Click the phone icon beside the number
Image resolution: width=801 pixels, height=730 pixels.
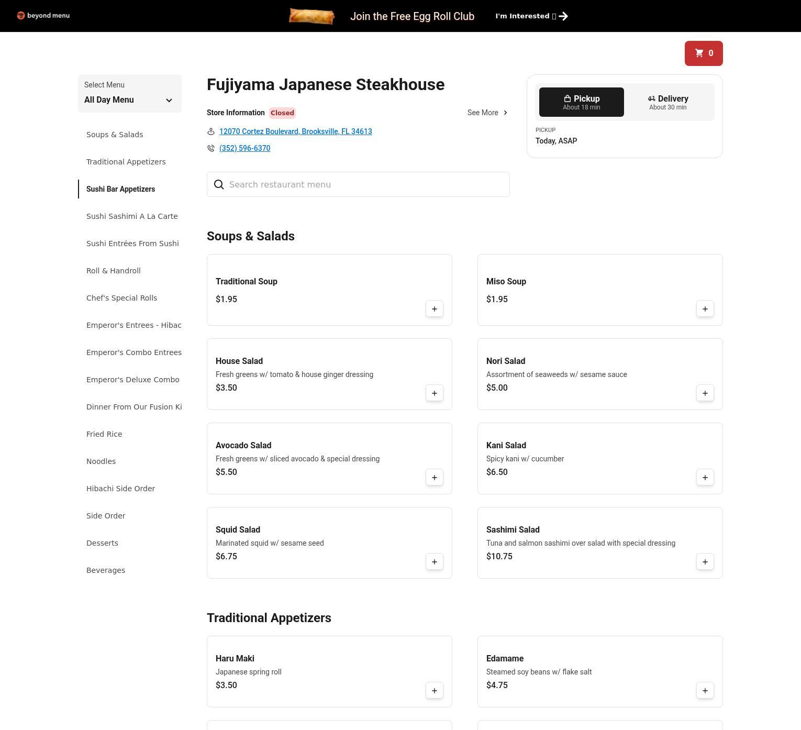211,148
